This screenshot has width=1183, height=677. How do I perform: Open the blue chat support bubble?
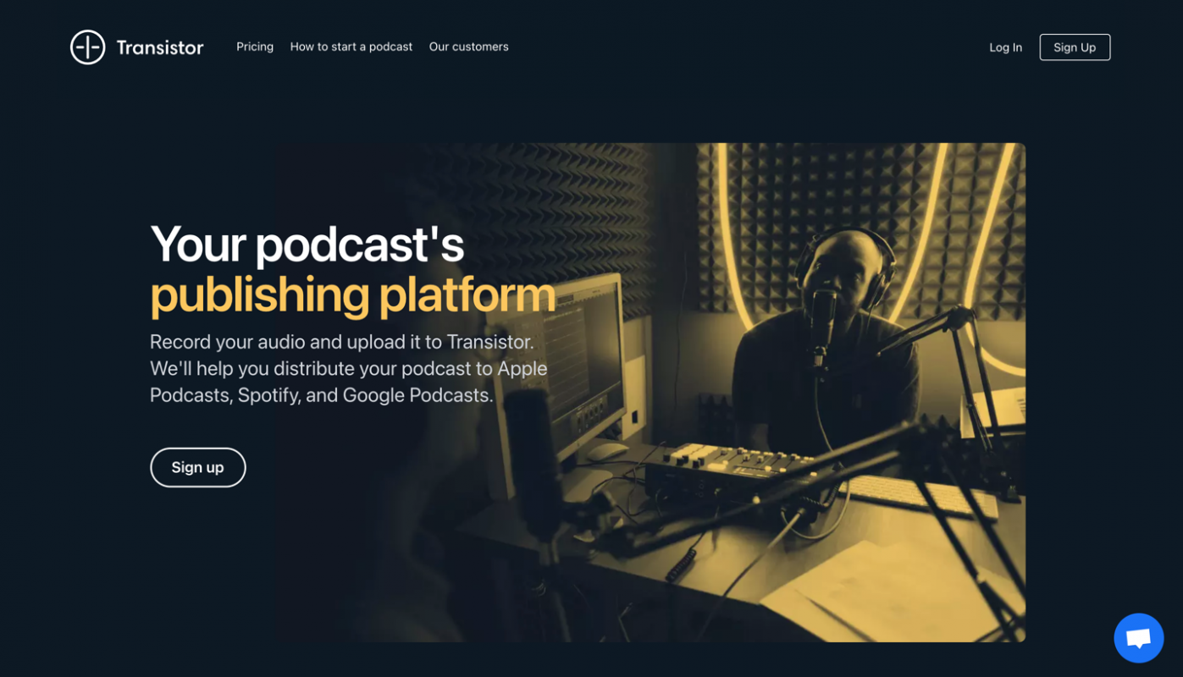pos(1138,638)
